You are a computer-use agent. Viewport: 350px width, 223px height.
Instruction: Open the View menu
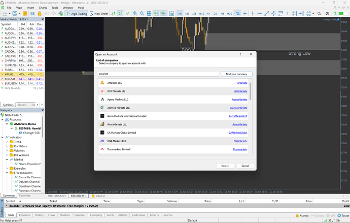[19, 8]
